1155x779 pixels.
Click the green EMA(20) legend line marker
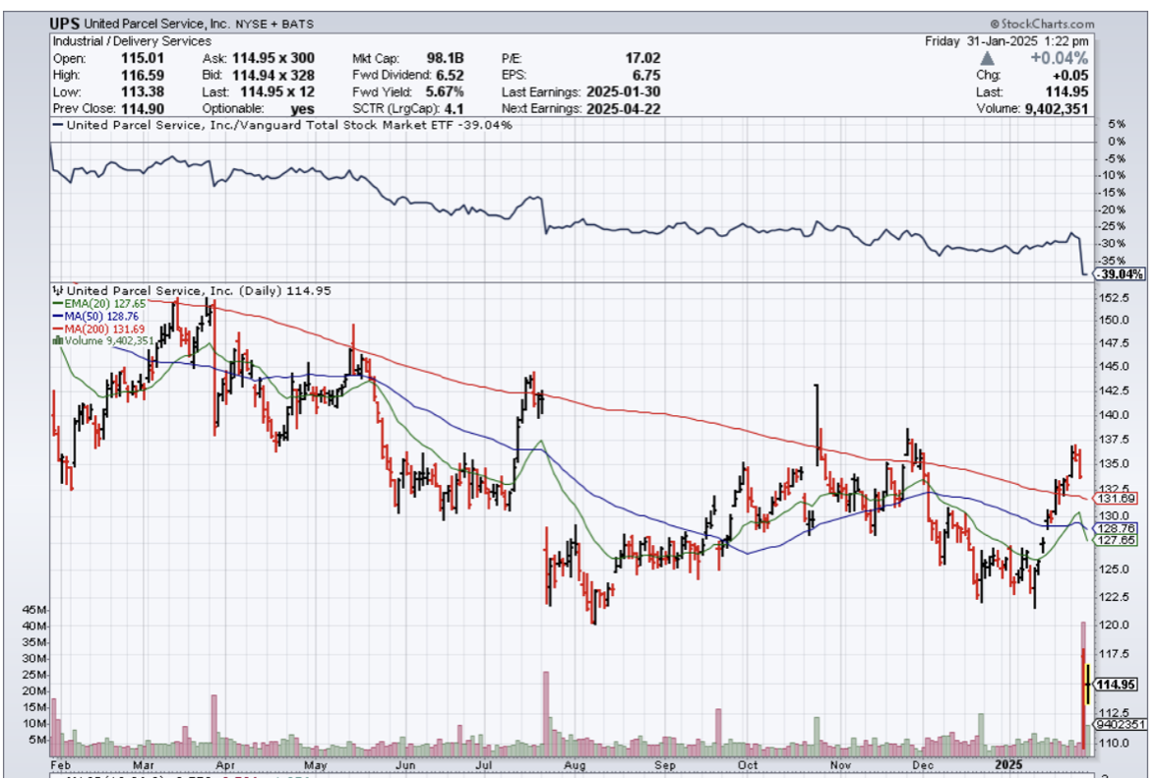(57, 304)
